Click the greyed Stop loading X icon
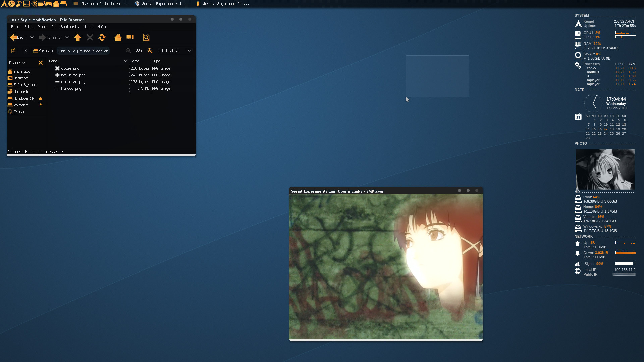 pos(90,37)
